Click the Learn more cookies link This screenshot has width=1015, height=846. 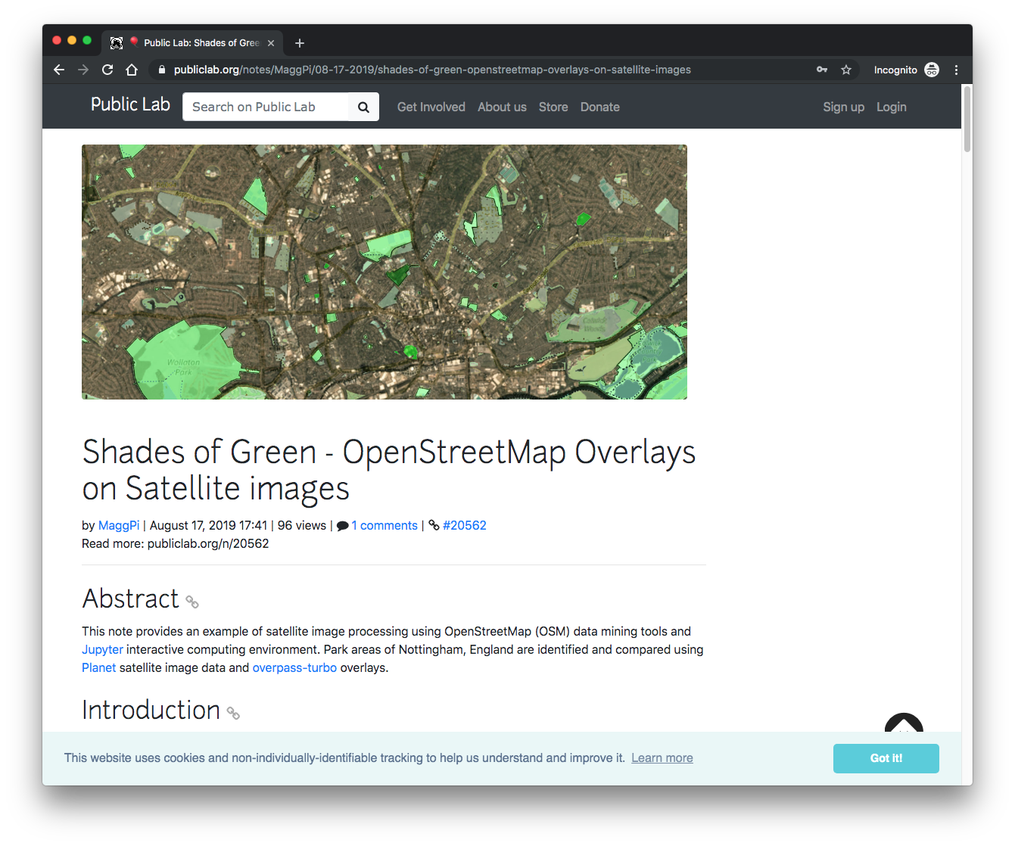pos(662,757)
